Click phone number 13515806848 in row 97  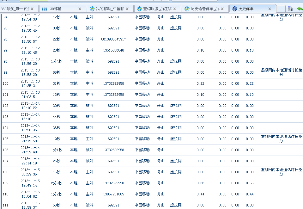pos(113,50)
